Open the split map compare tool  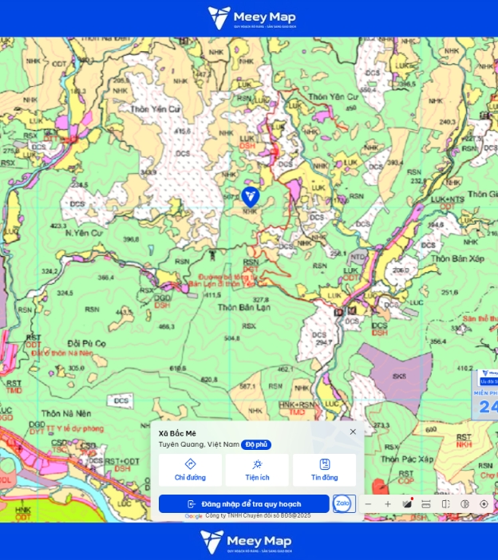tap(445, 504)
